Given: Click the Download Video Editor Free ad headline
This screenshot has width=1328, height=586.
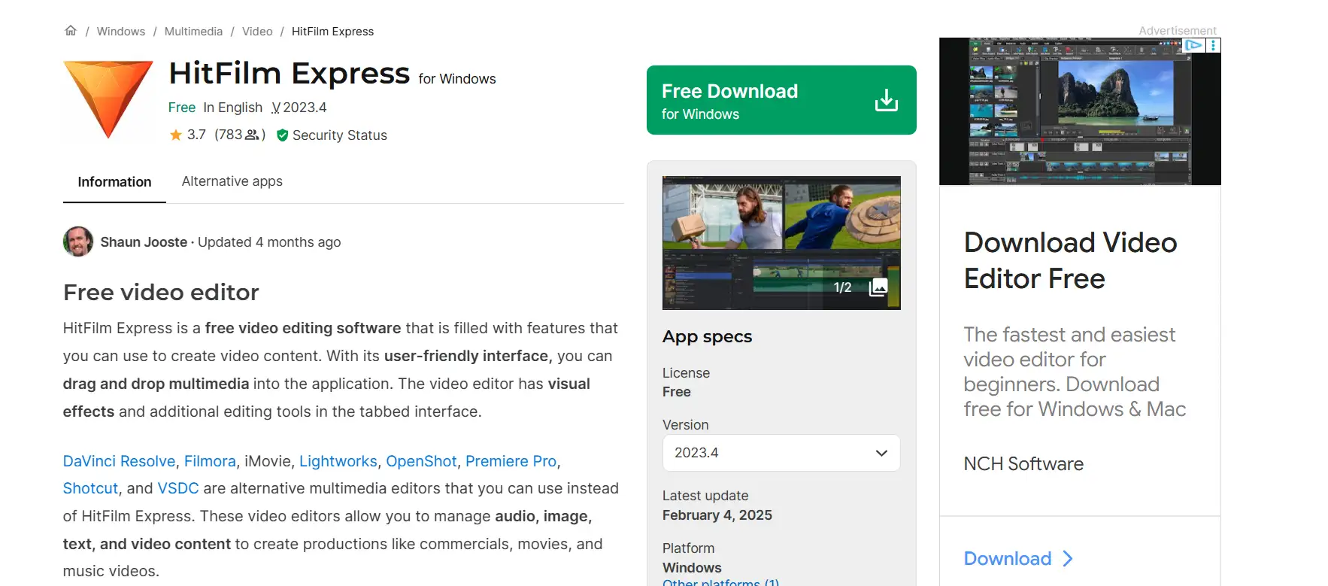Looking at the screenshot, I should 1071,260.
